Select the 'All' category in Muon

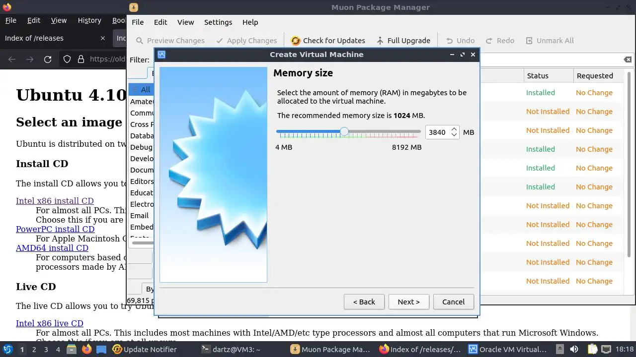click(x=141, y=90)
